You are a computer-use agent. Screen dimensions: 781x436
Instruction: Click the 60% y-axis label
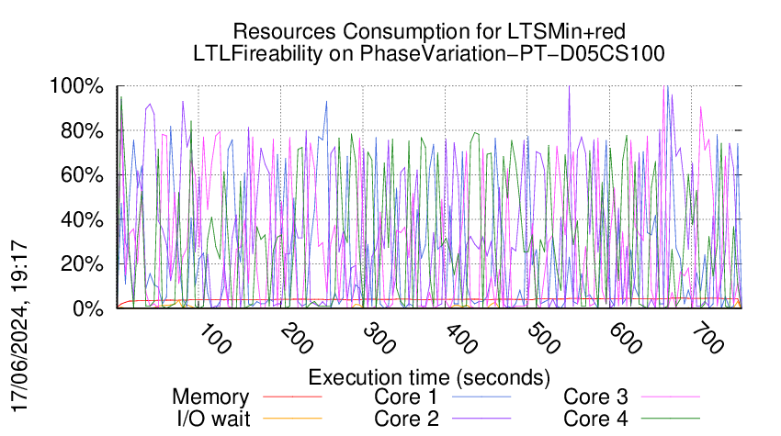[x=82, y=175]
